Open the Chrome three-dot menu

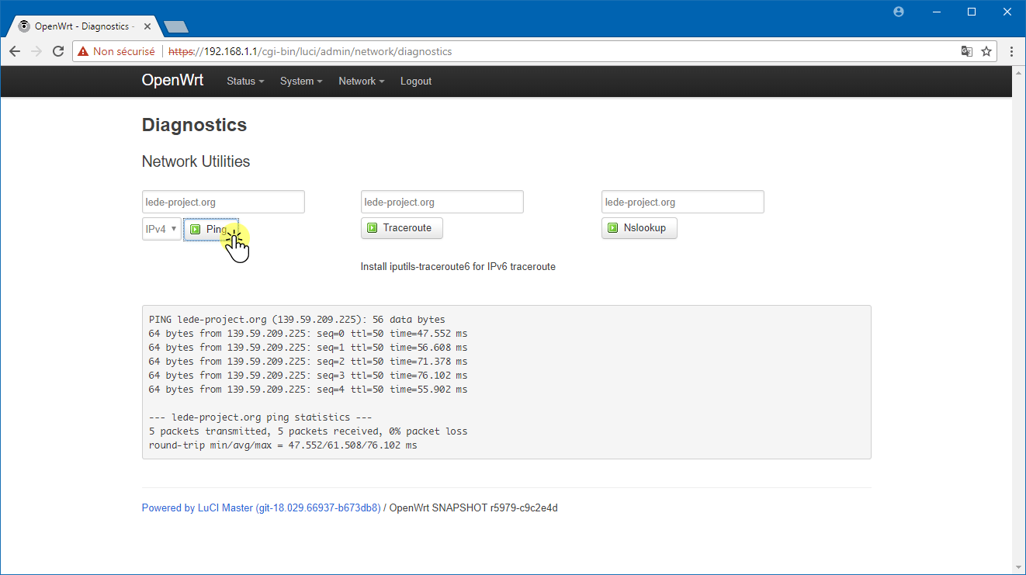(x=1011, y=51)
